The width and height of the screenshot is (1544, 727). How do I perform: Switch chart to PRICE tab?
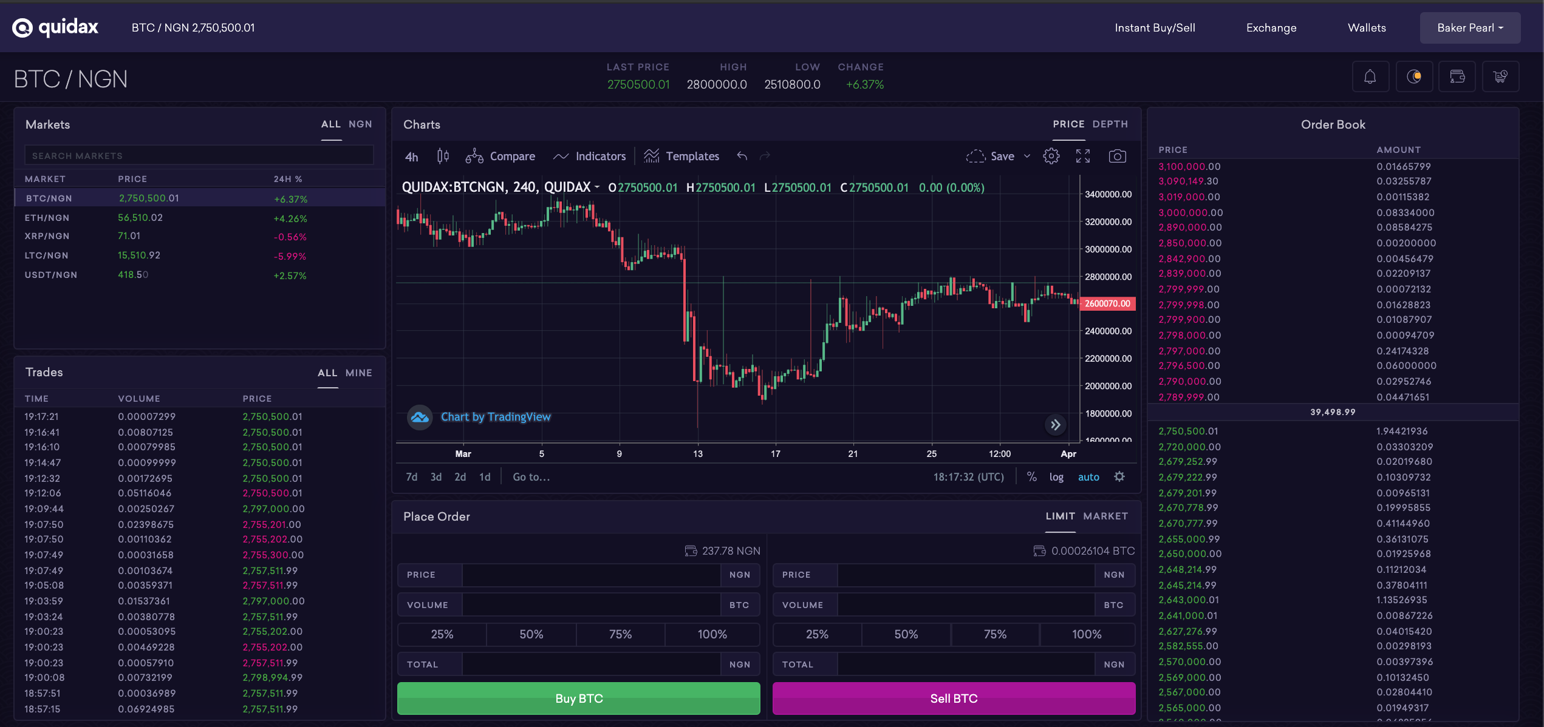1068,124
